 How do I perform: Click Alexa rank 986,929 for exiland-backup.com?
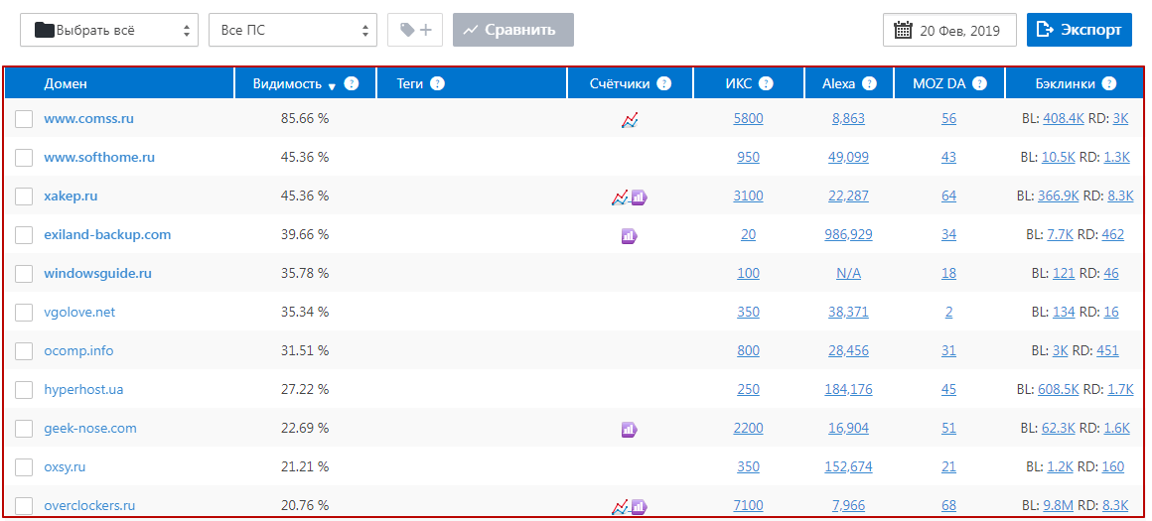[x=848, y=235]
